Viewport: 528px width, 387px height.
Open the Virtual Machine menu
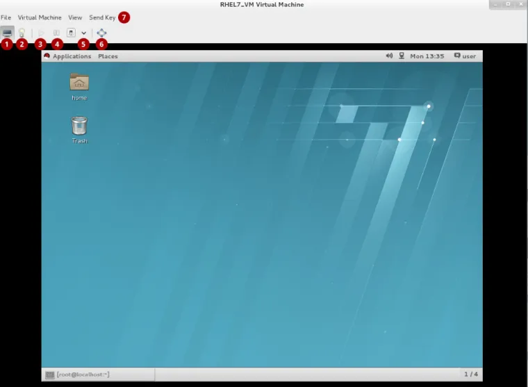pyautogui.click(x=40, y=17)
